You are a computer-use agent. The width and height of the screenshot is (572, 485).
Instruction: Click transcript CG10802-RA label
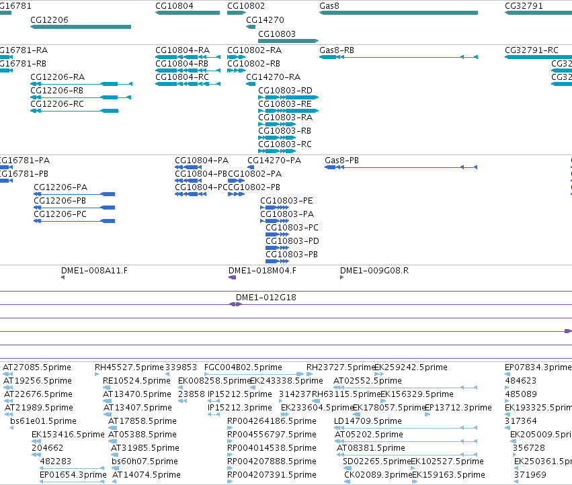click(255, 50)
